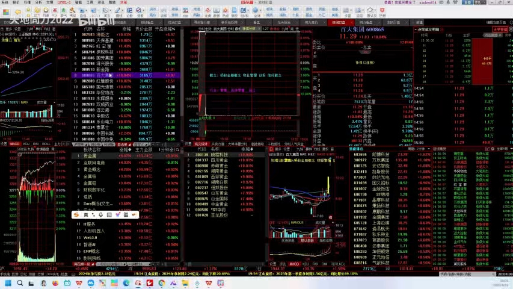Open the 论股 discussion icon
The width and height of the screenshot is (513, 289).
coord(129,13)
